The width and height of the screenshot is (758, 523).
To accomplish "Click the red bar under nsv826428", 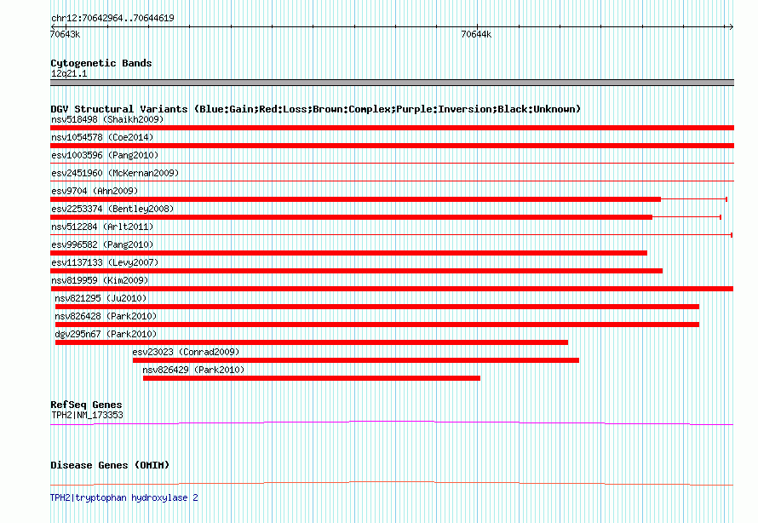I will (377, 325).
